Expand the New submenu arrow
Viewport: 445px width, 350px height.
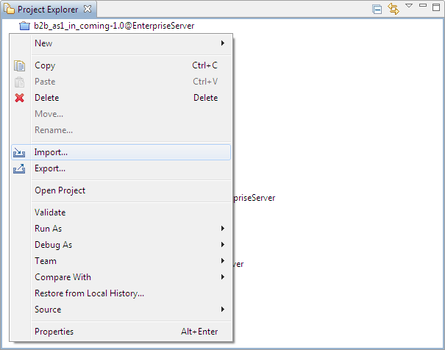point(223,43)
